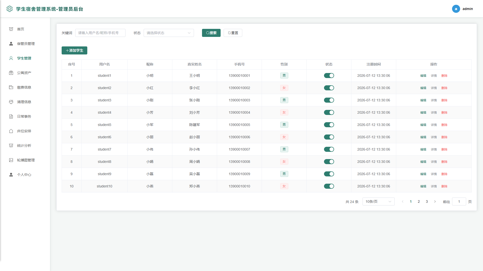The width and height of the screenshot is (483, 271).
Task: Select 学生管理 menu item
Action: click(25, 58)
